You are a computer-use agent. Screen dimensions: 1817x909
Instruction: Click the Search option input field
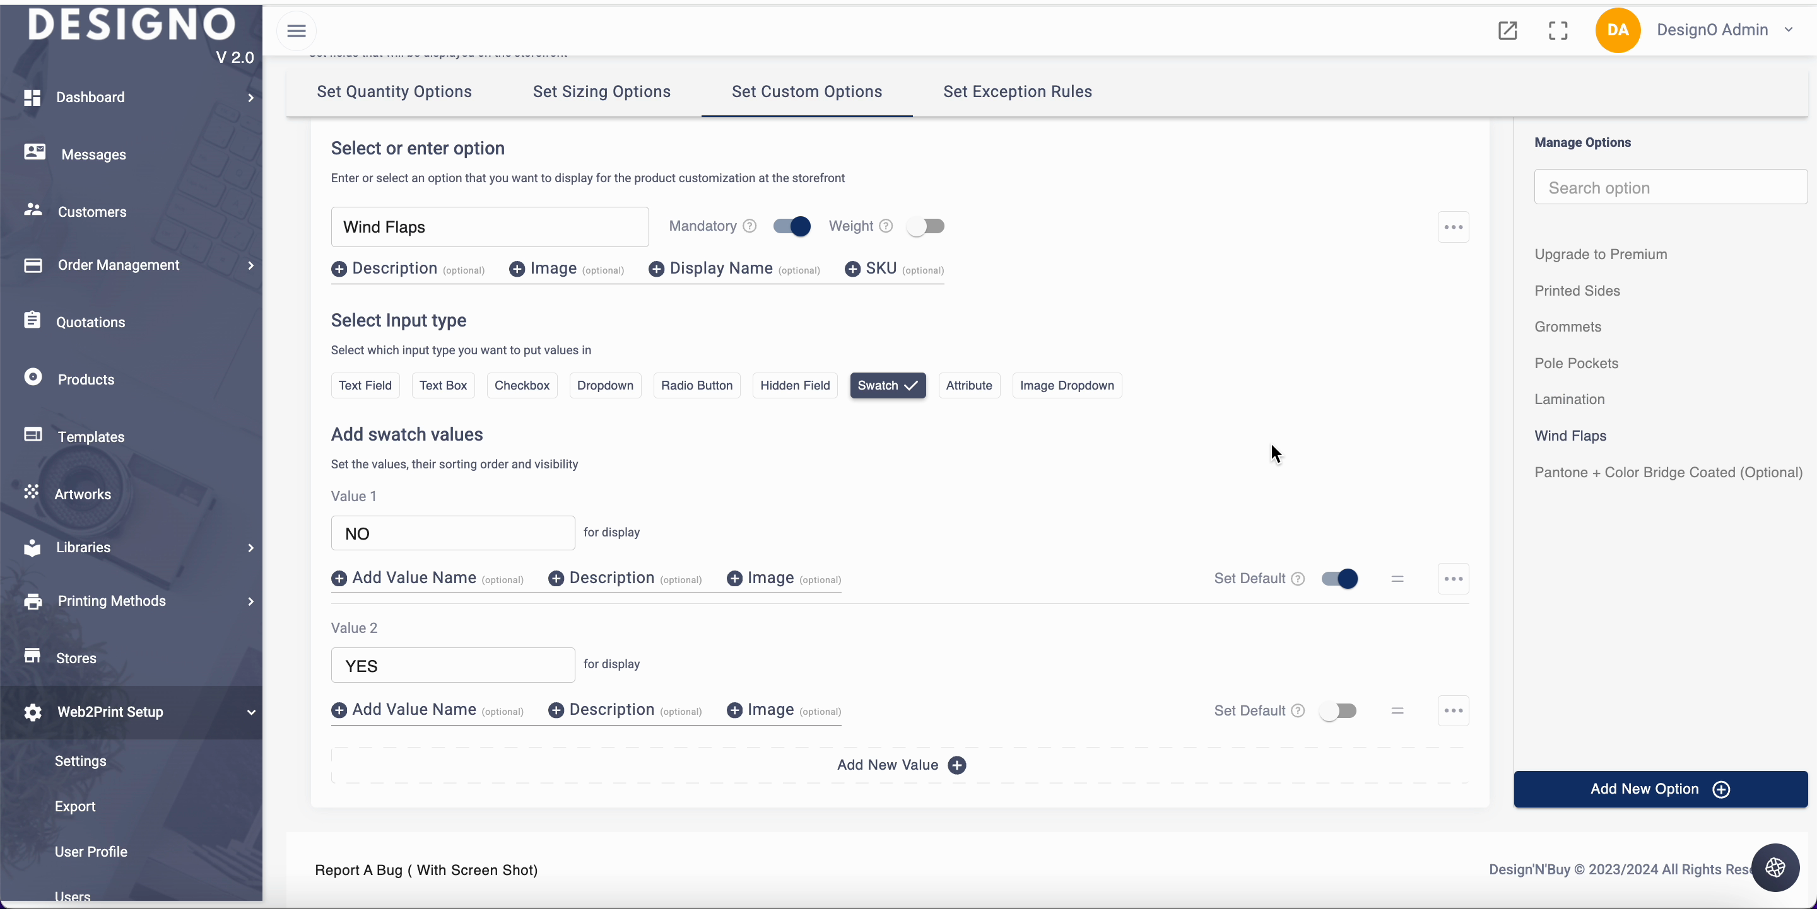pyautogui.click(x=1669, y=187)
